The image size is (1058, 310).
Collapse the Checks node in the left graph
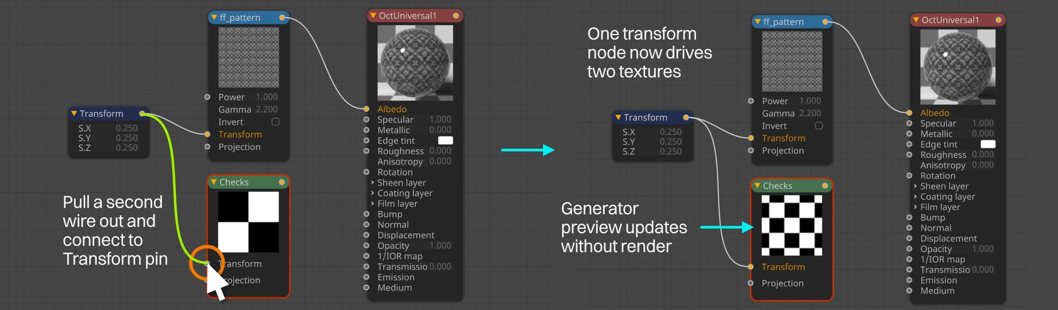pyautogui.click(x=214, y=182)
